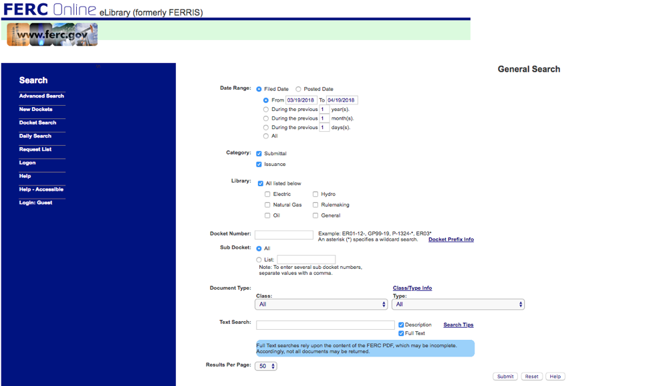Check the Hydro library checkbox
The width and height of the screenshot is (651, 386).
315,194
